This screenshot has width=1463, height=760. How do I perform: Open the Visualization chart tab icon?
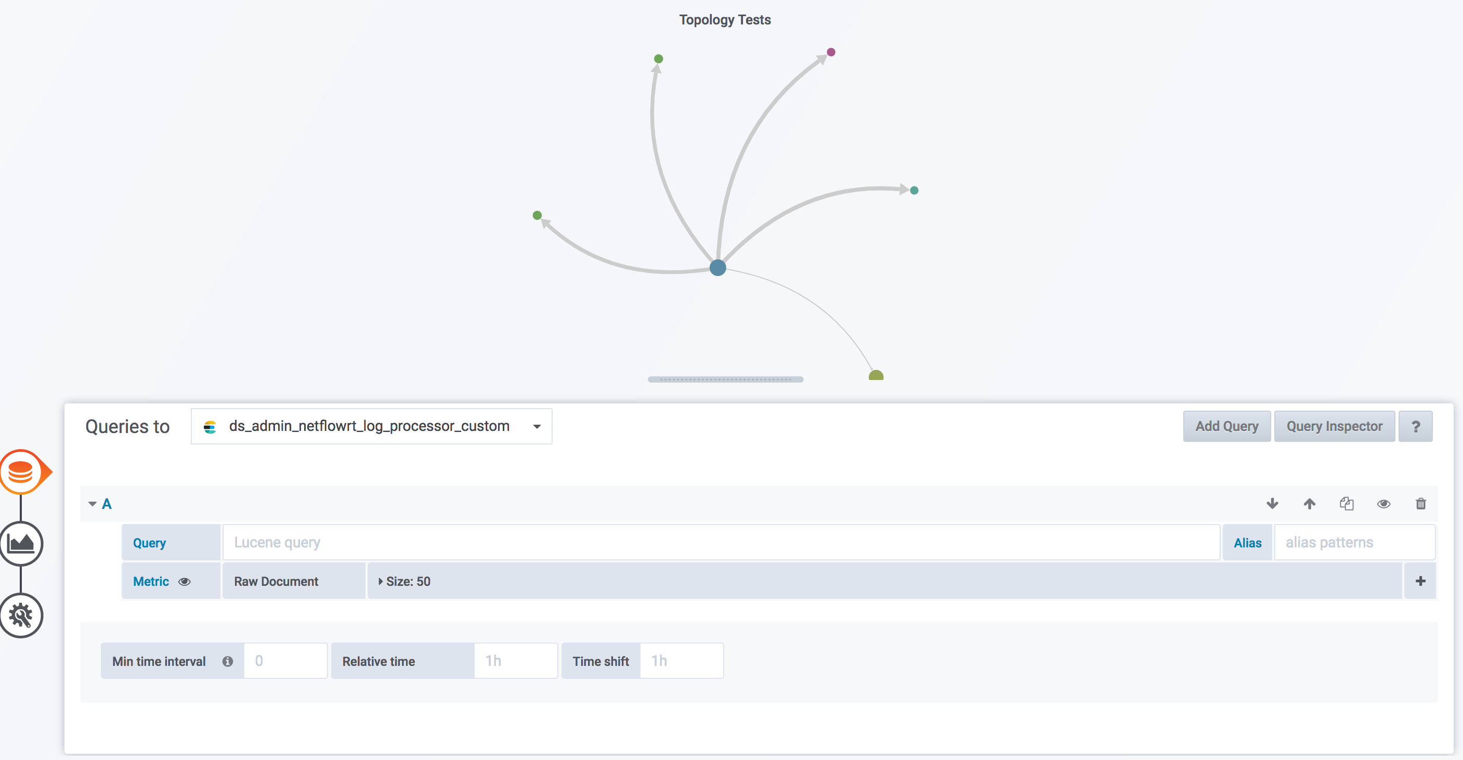[21, 544]
